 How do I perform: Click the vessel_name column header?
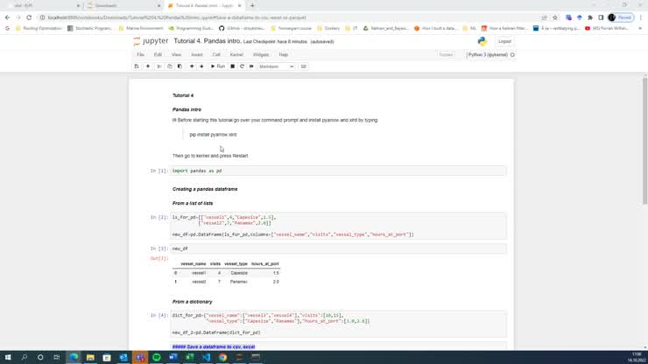[x=193, y=263]
